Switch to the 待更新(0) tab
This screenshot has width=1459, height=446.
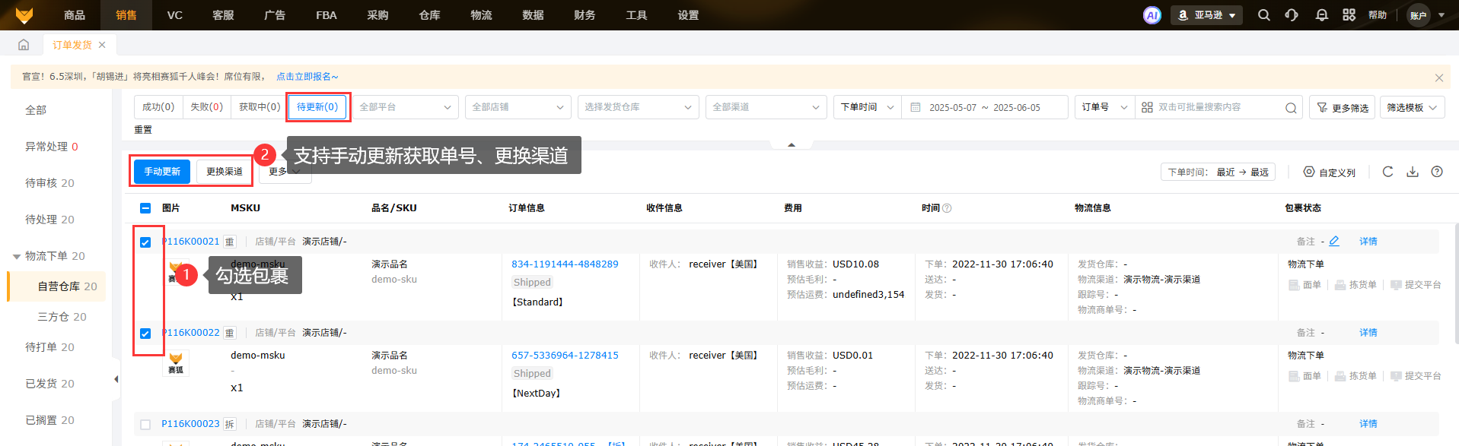317,107
